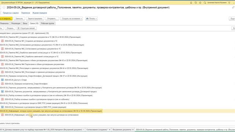Screen dimensions: 235x132
Task: Click the Word icon of Перечень документов file
Action: tap(3, 91)
